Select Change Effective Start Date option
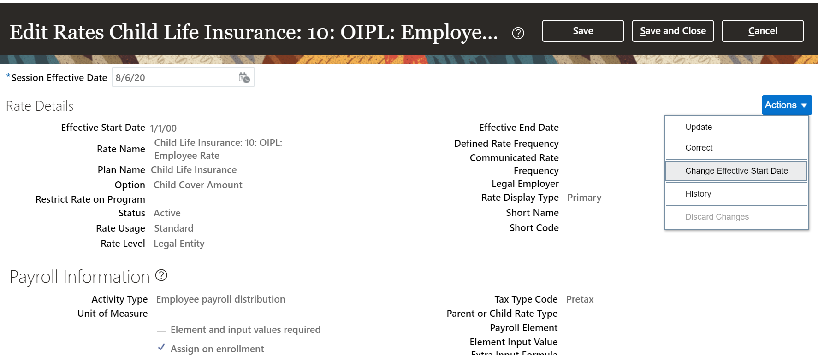818x355 pixels. (x=736, y=171)
